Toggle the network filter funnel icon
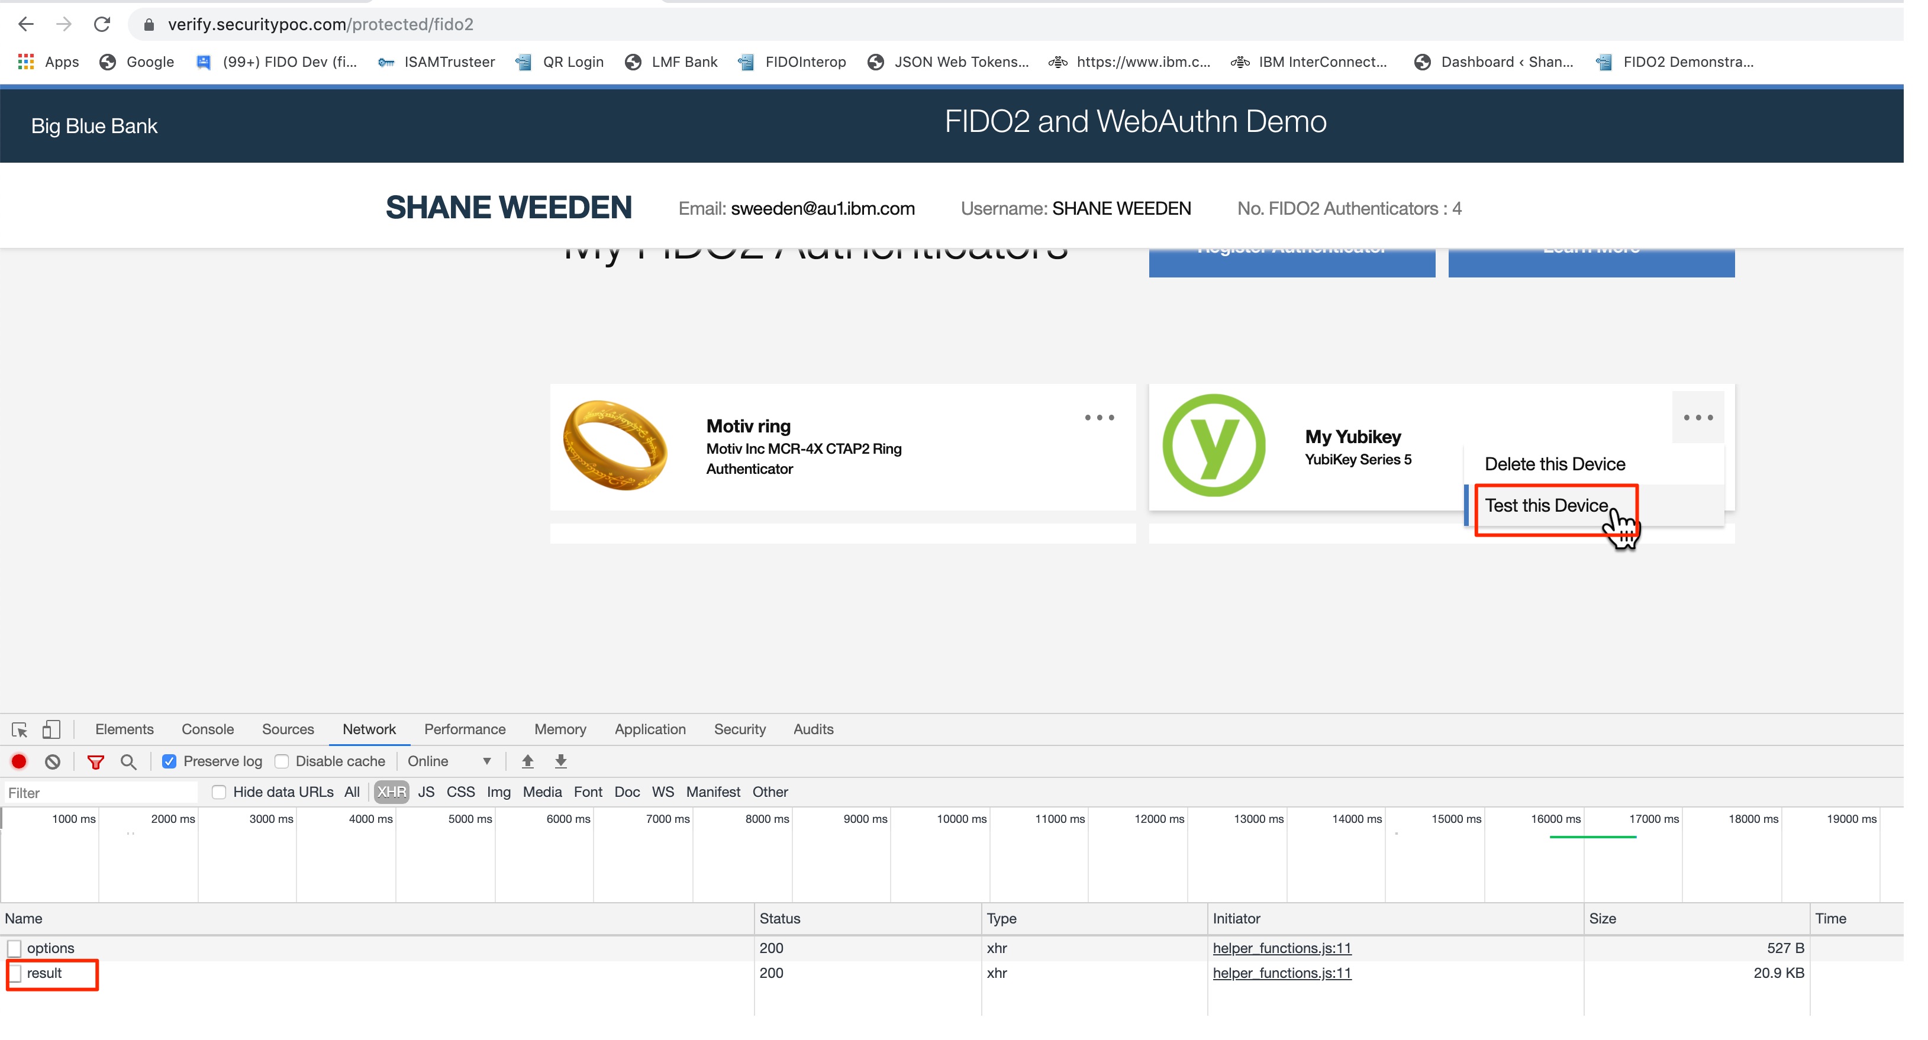This screenshot has height=1040, width=1928. (95, 761)
